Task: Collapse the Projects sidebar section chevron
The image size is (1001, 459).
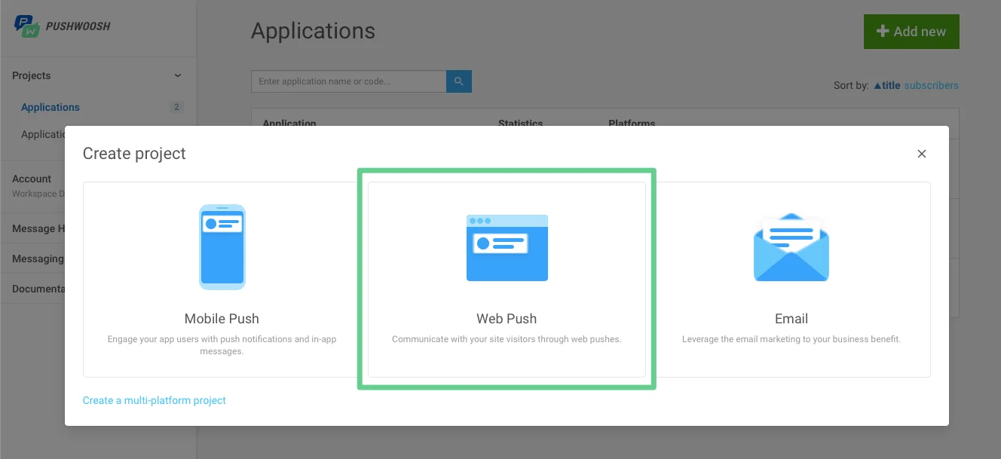Action: [178, 75]
